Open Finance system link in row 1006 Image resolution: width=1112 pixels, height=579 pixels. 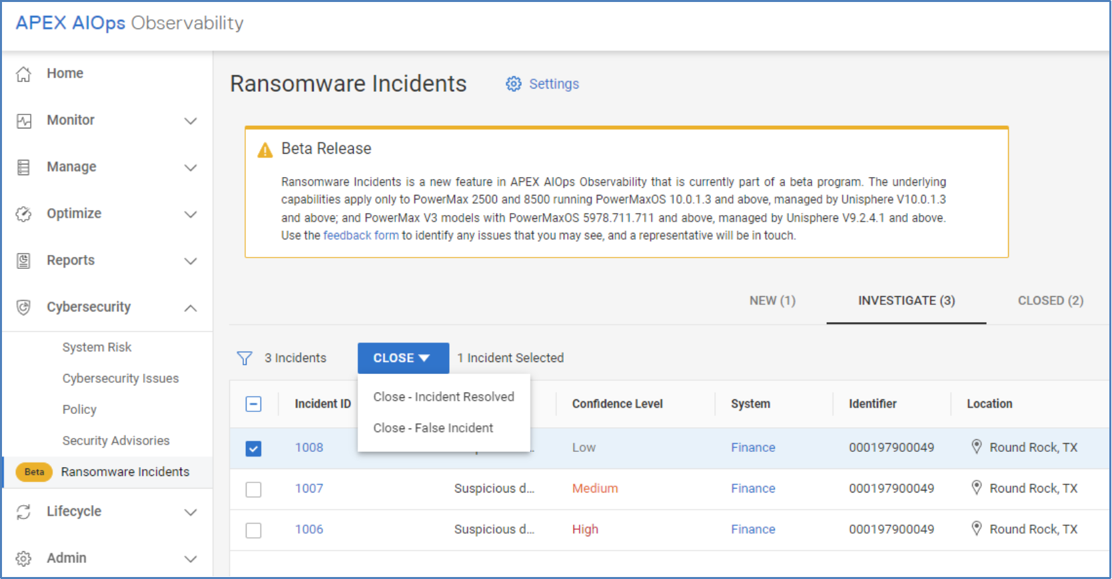753,529
